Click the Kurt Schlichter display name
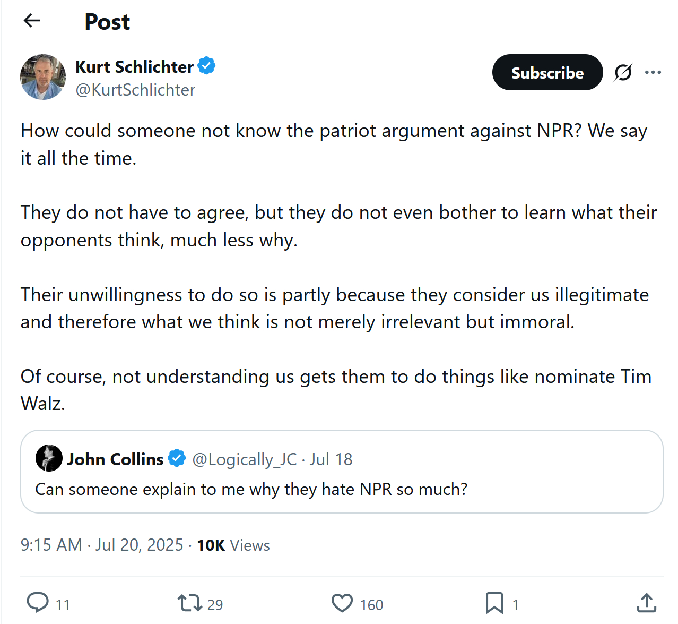678x624 pixels. click(134, 67)
